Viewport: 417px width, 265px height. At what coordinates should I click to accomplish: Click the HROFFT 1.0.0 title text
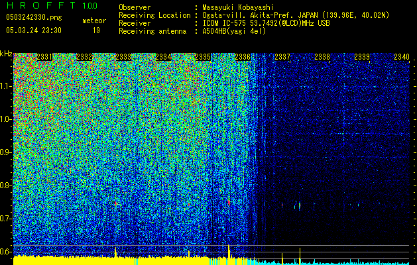click(x=52, y=5)
